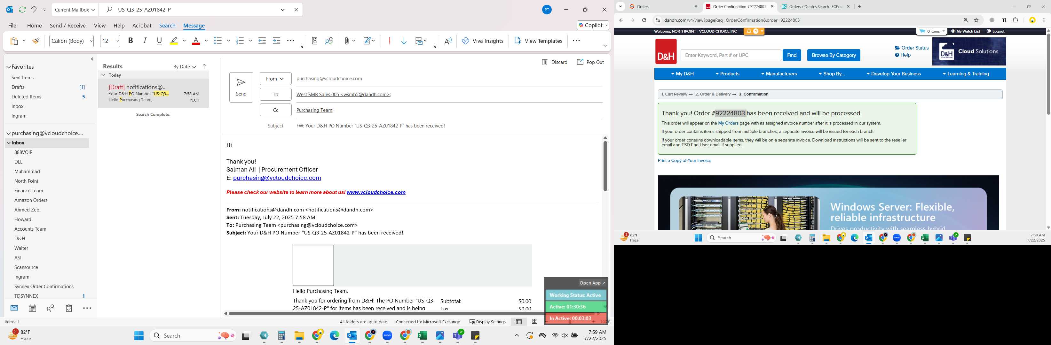Click the Attach File paperclip icon
1051x345 pixels.
click(346, 41)
